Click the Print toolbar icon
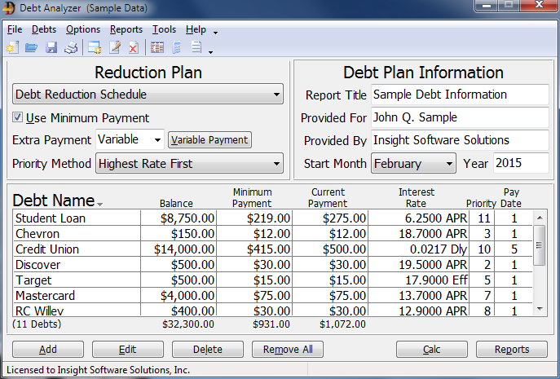 point(71,47)
